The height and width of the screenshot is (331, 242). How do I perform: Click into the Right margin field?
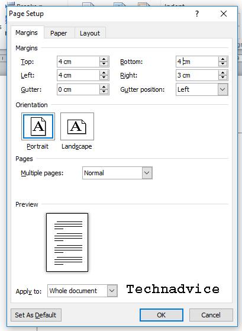tap(197, 75)
